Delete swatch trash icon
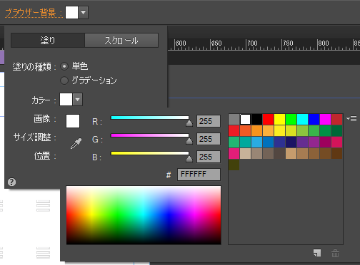The width and height of the screenshot is (360, 265). coord(335,253)
